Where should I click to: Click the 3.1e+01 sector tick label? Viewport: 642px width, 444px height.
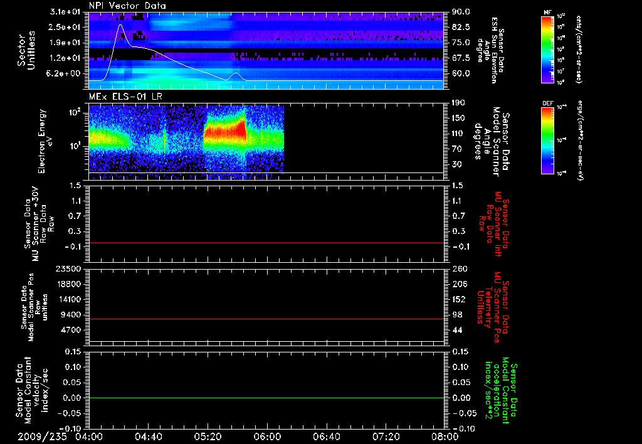66,12
